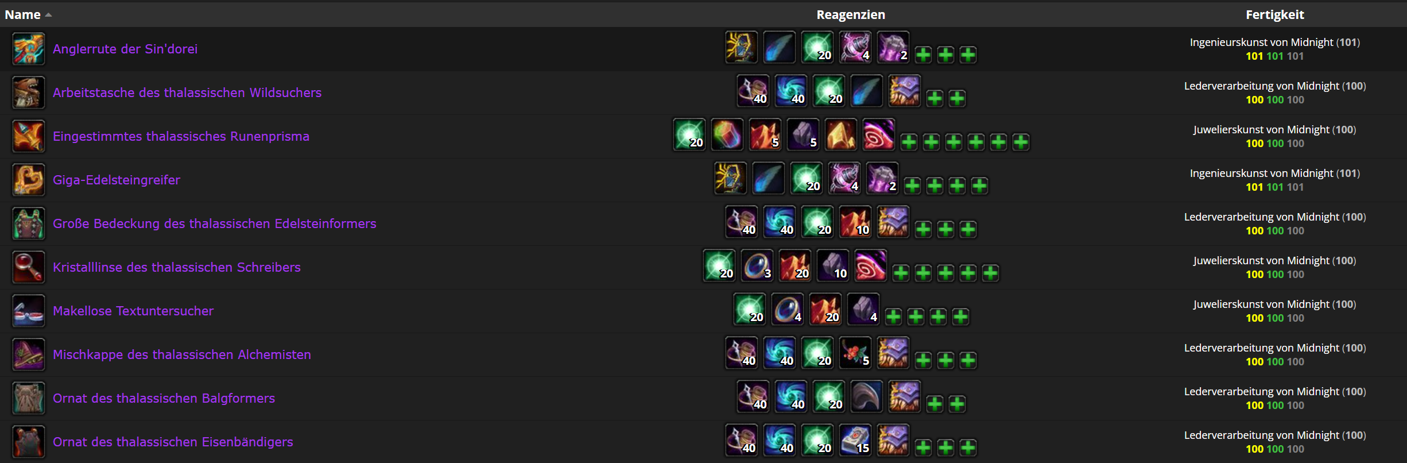
Task: Click the Giga-Edelsteingreifer heart-shaped icon
Action: click(x=29, y=180)
